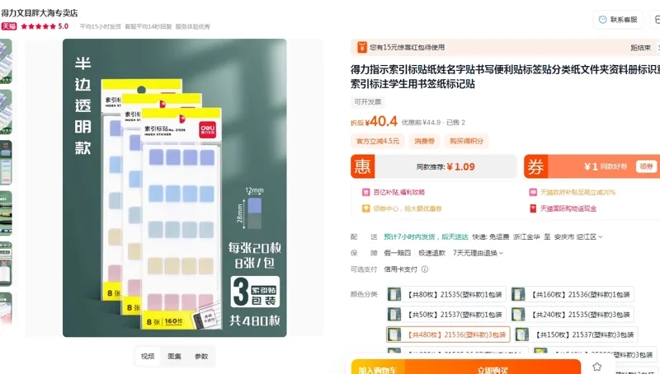Screen dimensions: 660x374
Task: Click the swatch image for 【共160枚】 option
Action: point(518,295)
